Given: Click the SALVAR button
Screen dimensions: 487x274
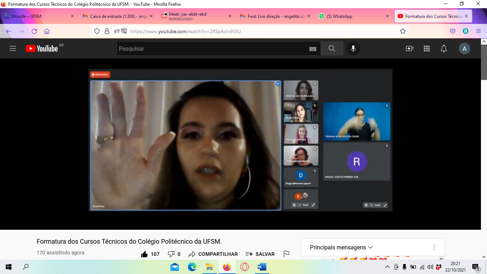Looking at the screenshot, I should pyautogui.click(x=260, y=254).
